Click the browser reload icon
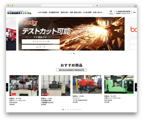This screenshot has width=143, height=121. click(93, 6)
